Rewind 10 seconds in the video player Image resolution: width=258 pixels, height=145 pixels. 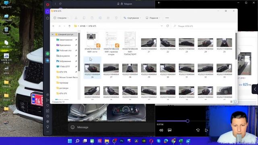pyautogui.click(x=198, y=130)
